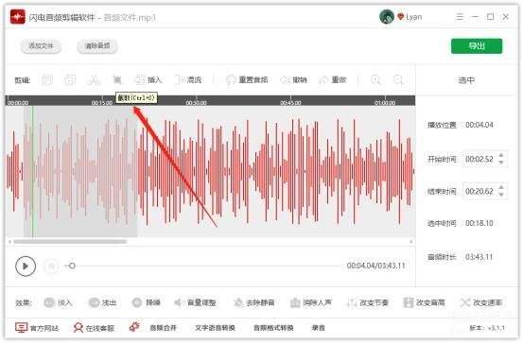Click the 开始时间 field showing 00:02.52
This screenshot has height=344, width=523.
485,159
